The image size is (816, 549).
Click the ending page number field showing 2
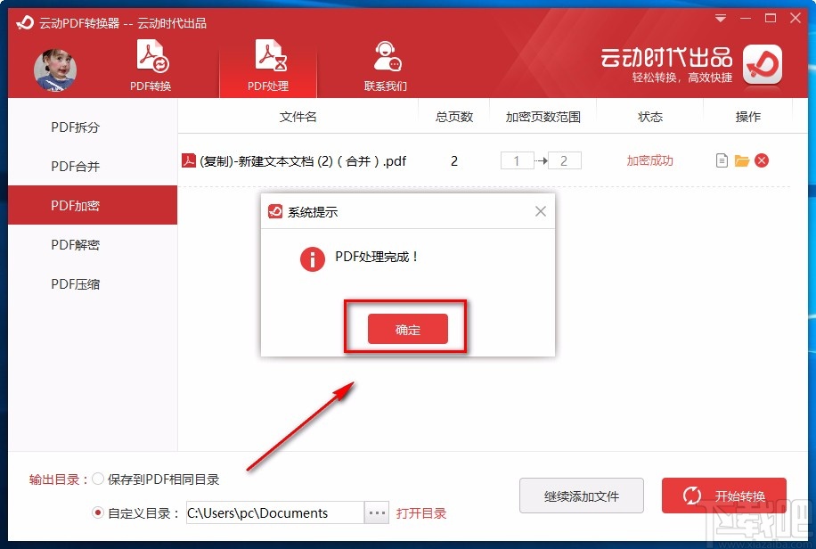[563, 160]
